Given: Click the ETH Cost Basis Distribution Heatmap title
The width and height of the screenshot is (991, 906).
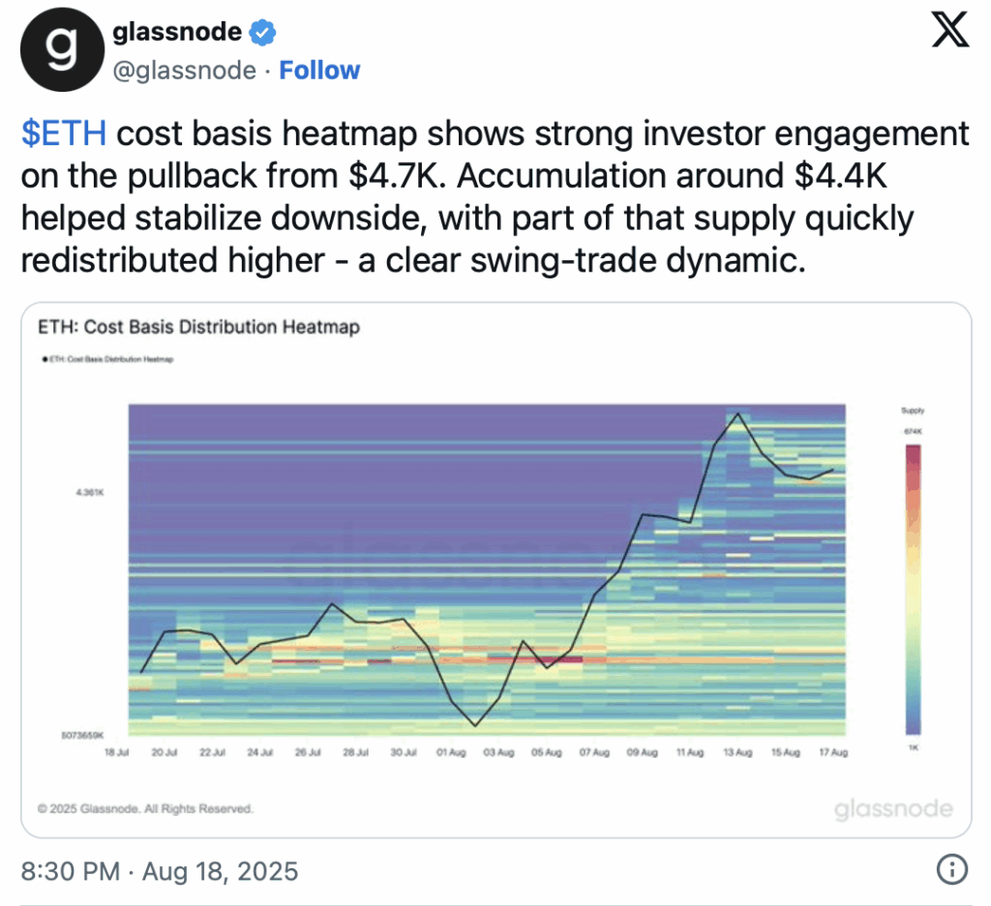Looking at the screenshot, I should (198, 327).
